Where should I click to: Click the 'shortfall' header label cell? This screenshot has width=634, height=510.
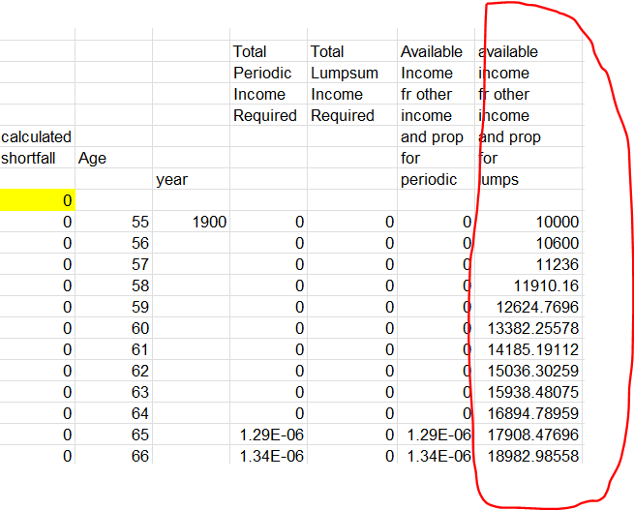click(x=37, y=158)
